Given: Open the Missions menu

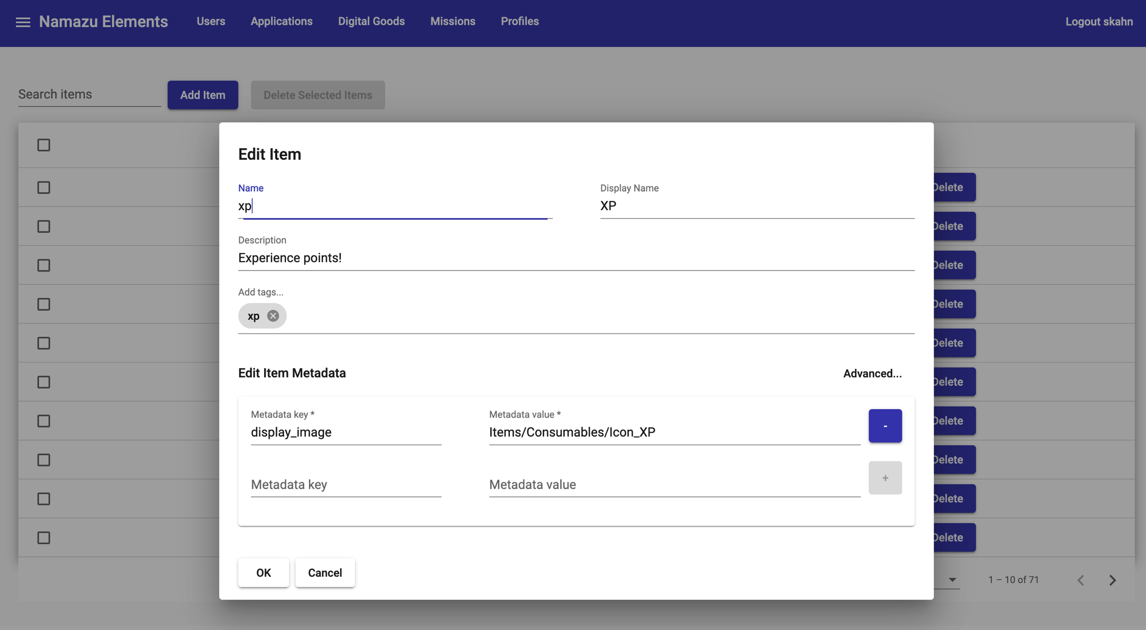Looking at the screenshot, I should click(x=453, y=22).
